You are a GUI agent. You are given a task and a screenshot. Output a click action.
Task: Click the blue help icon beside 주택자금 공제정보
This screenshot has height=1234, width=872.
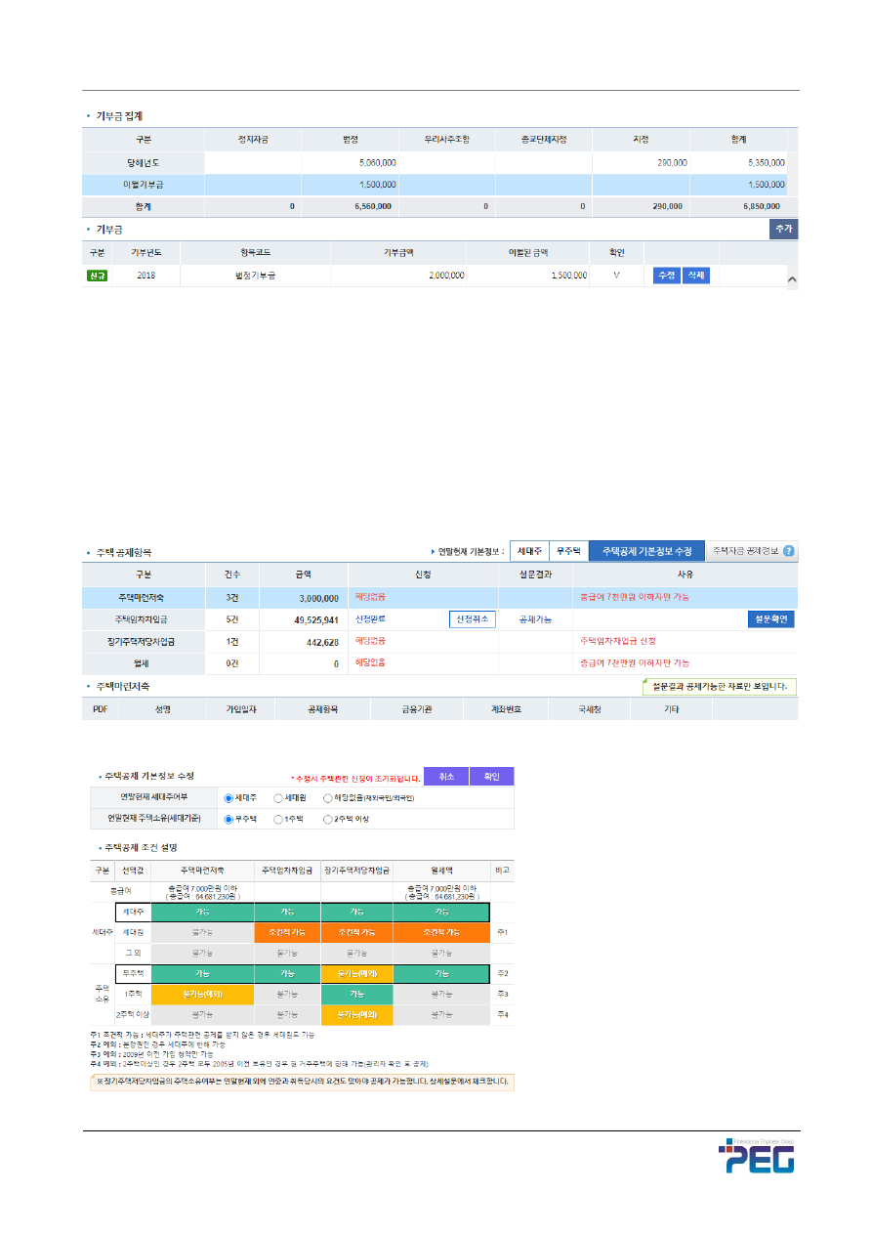pyautogui.click(x=788, y=551)
